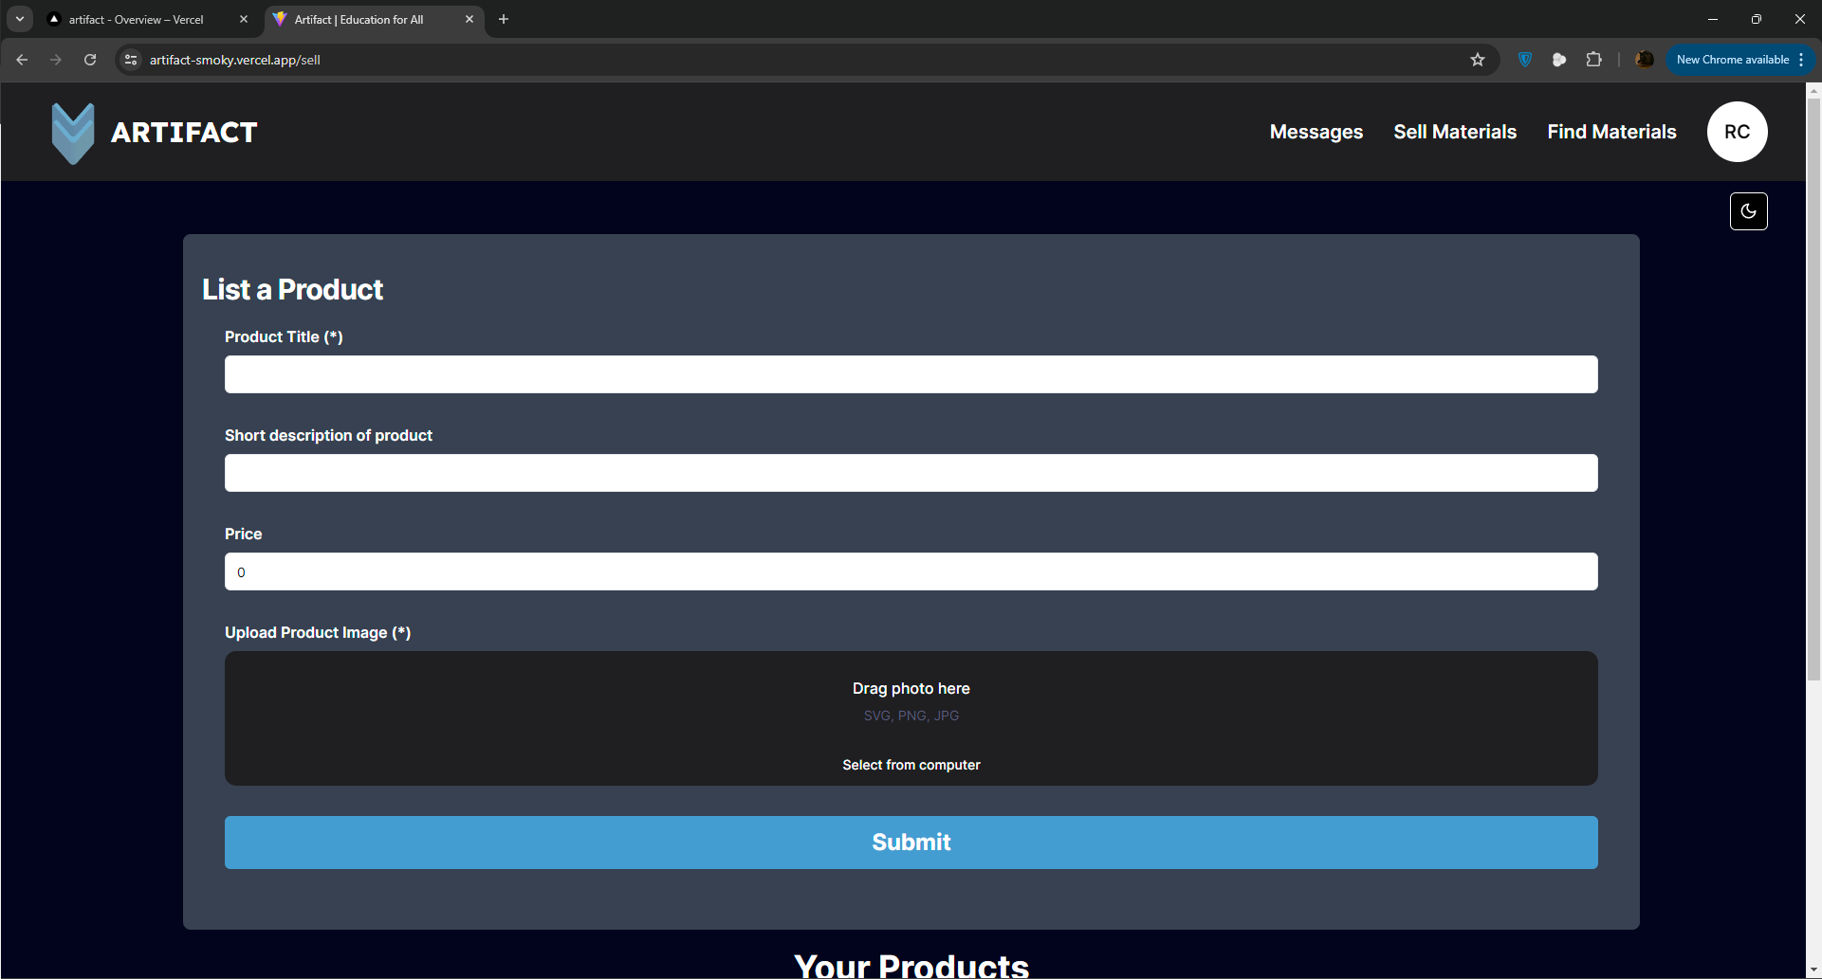Viewport: 1822px width, 979px height.
Task: Click the page vertical scrollbar thumb
Action: pyautogui.click(x=1813, y=389)
